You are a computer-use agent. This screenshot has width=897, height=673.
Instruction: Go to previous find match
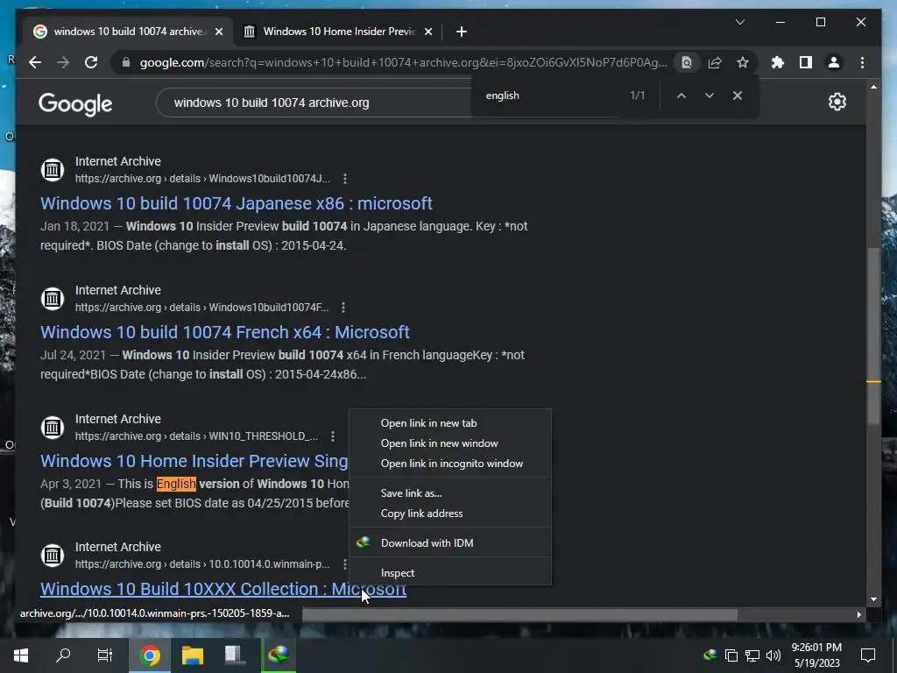point(682,96)
